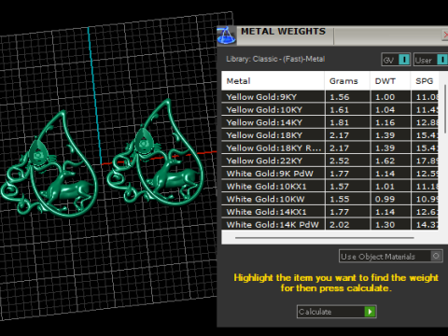
Task: Click the 1.61 grams cell
Action: [x=347, y=110]
